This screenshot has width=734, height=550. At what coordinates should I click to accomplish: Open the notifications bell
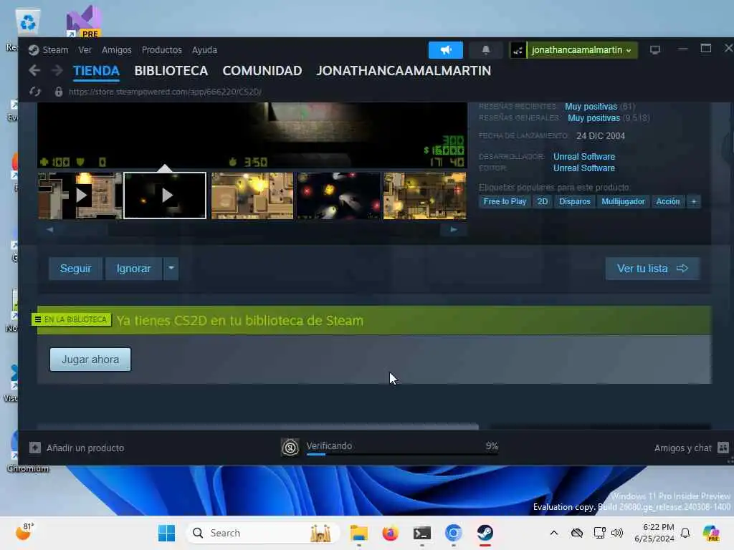485,50
